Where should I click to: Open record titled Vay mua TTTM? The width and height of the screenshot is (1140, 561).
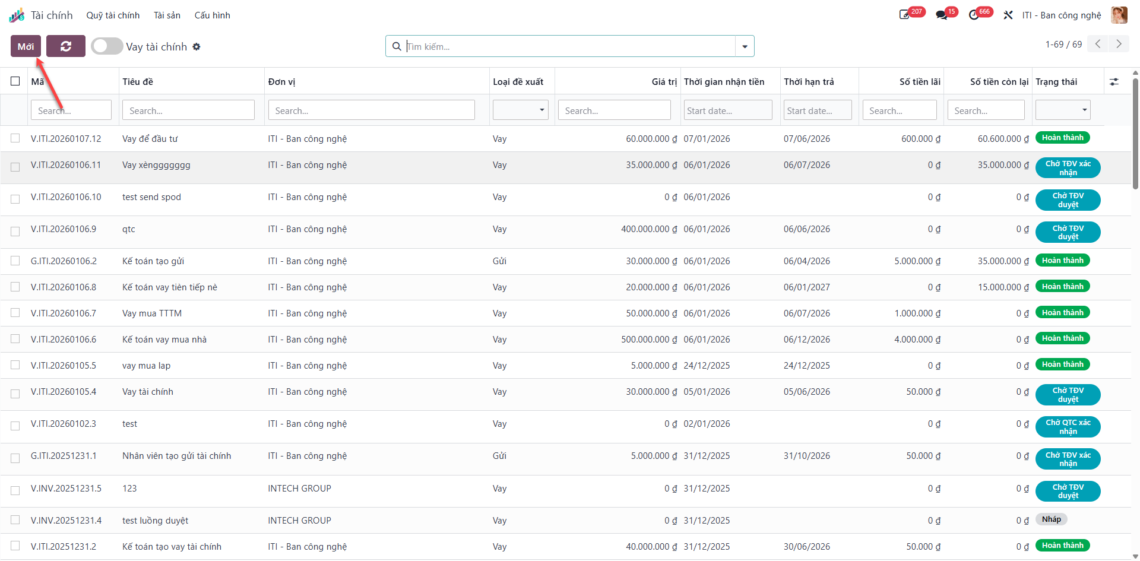coord(152,313)
